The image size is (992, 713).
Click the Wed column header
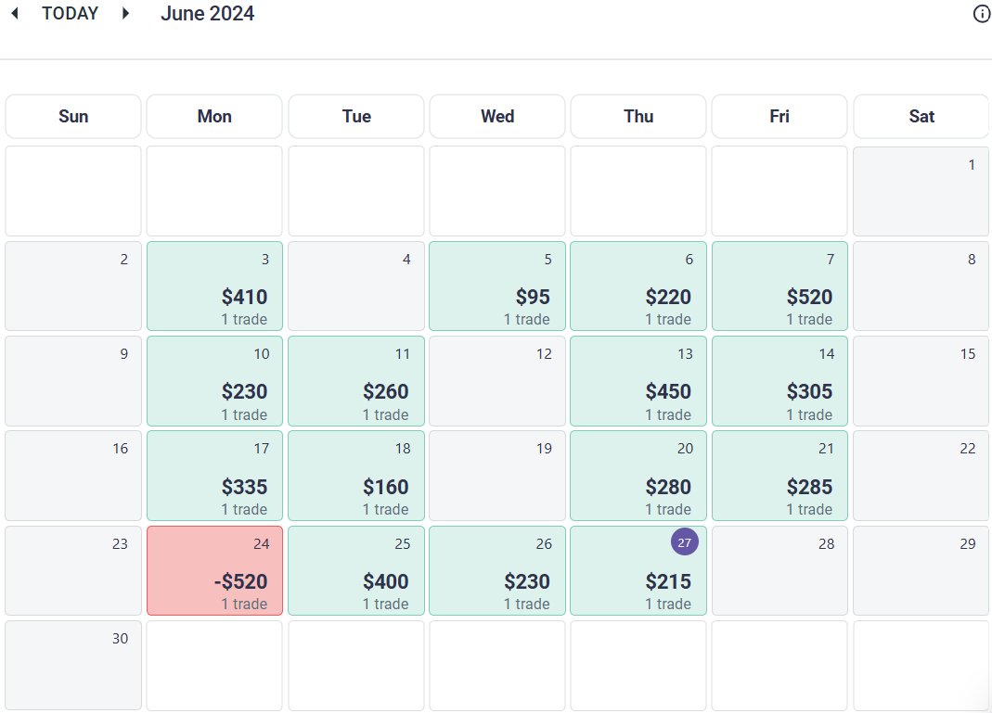497,116
